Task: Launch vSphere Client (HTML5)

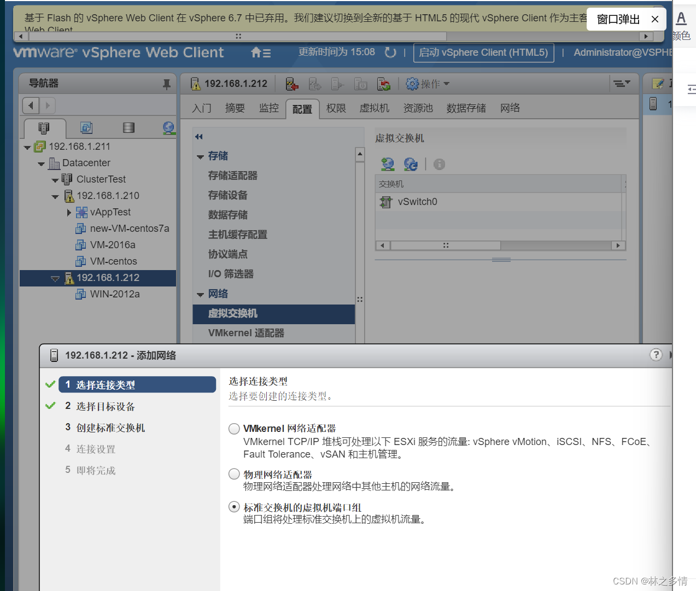Action: [x=483, y=52]
